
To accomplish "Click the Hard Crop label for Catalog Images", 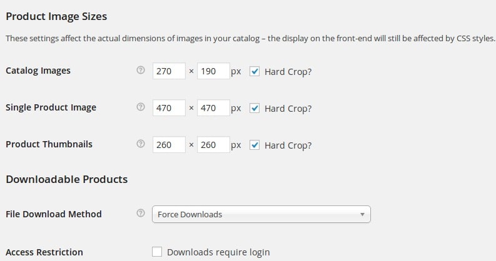I will [x=288, y=72].
